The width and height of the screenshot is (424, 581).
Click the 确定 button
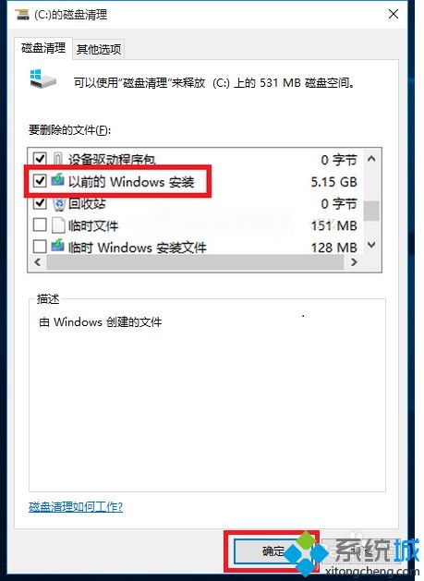pyautogui.click(x=273, y=551)
